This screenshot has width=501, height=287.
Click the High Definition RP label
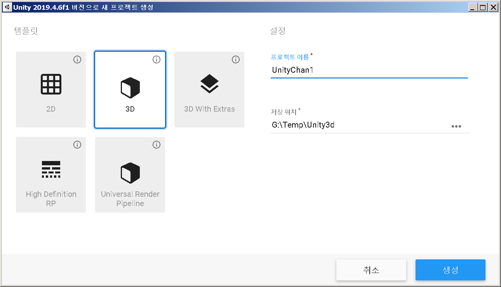51,199
